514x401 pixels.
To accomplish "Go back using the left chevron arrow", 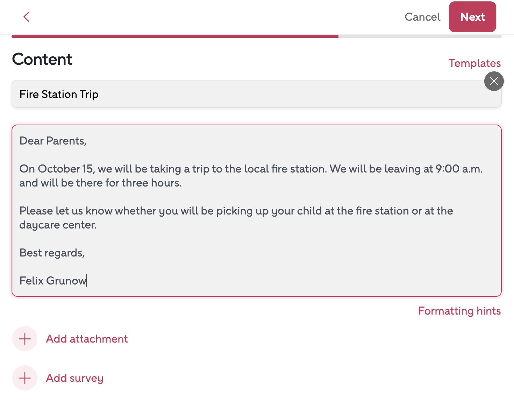I will coord(26,17).
